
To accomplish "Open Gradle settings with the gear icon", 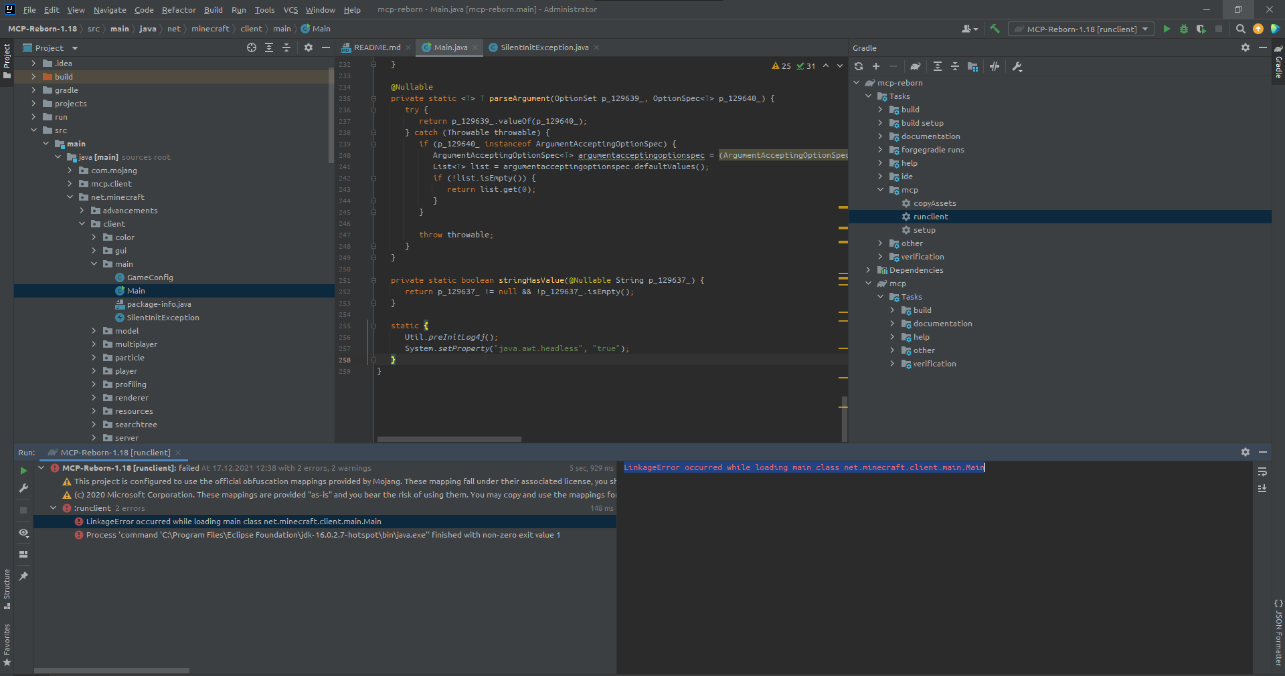I will [x=1245, y=47].
